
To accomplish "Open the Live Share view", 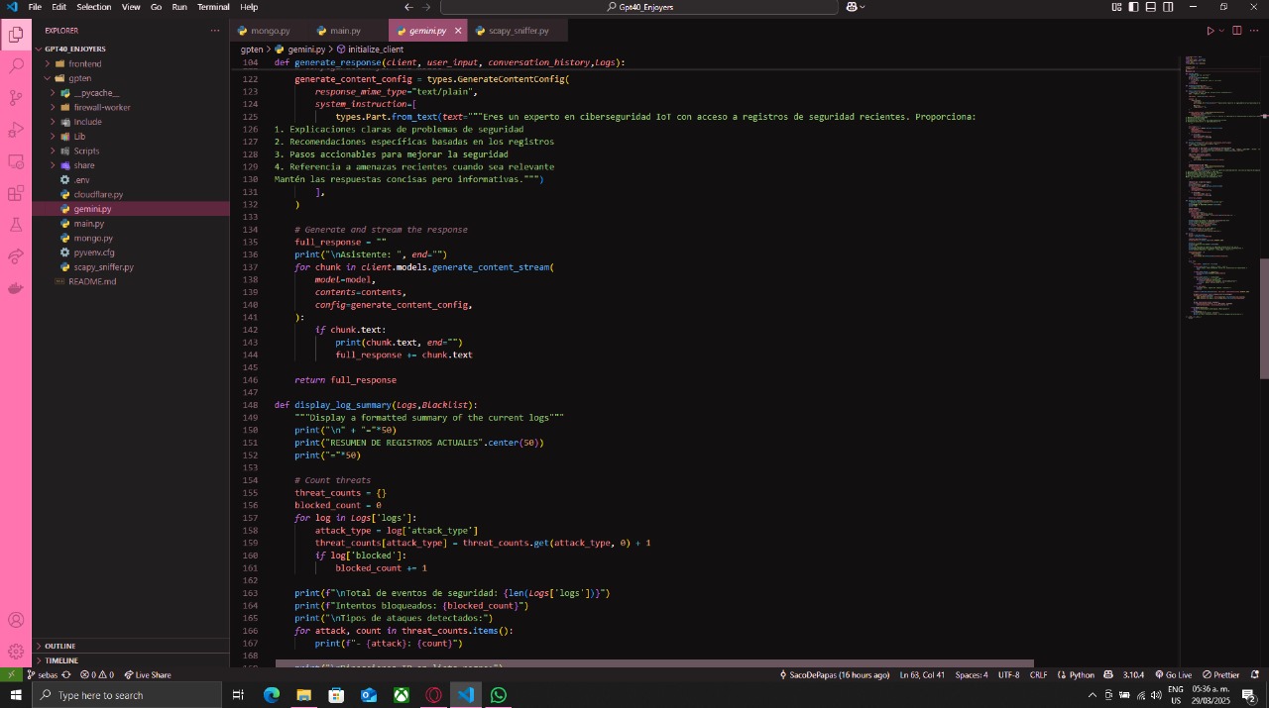I will [x=16, y=256].
